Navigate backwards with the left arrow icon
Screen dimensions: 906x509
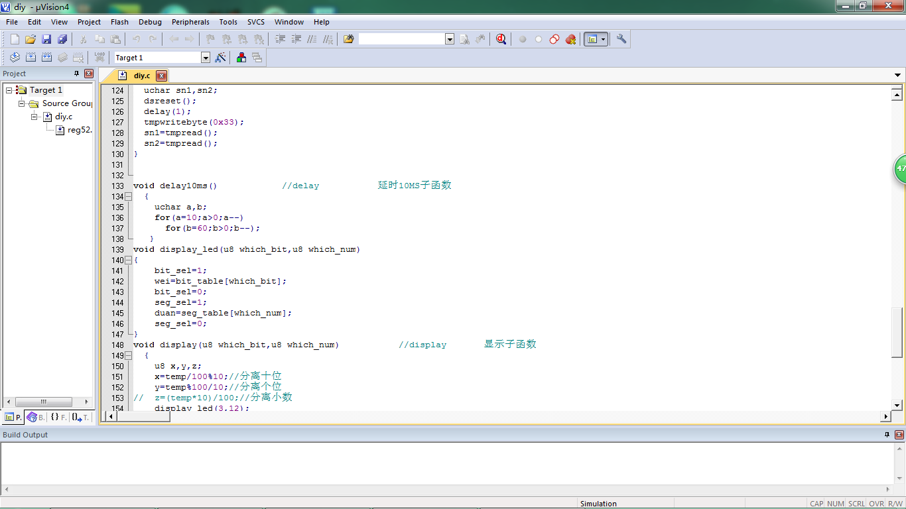coord(174,40)
